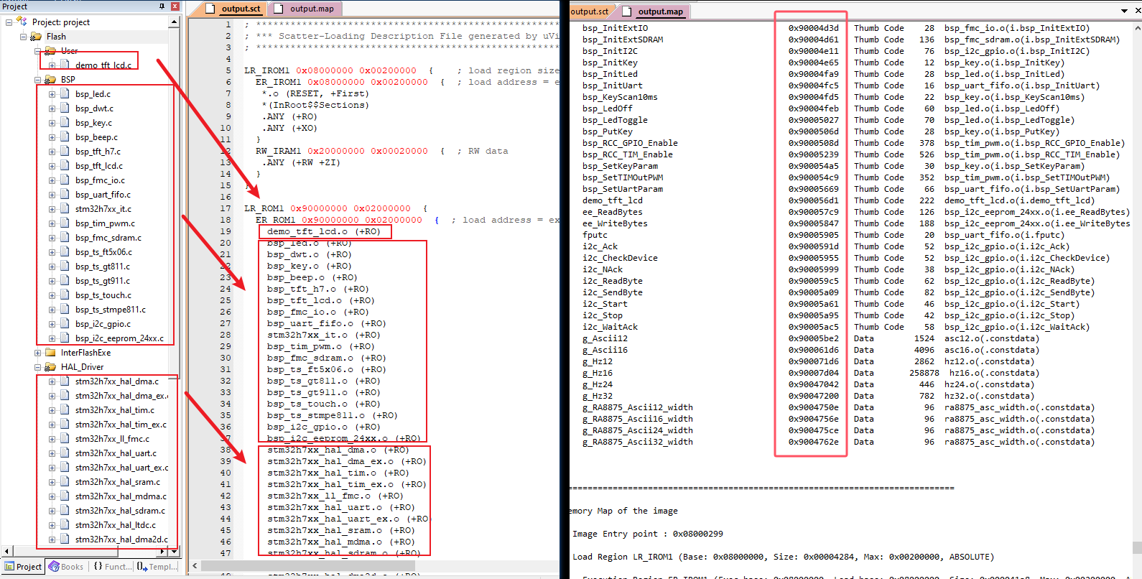Screen dimensions: 1142x579
Task: Click the HAL_Driver folder icon
Action: pos(50,367)
